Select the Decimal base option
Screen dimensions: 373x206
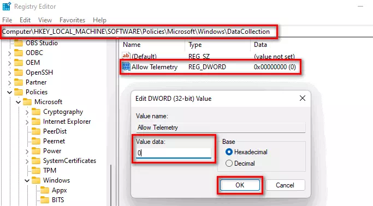point(240,163)
